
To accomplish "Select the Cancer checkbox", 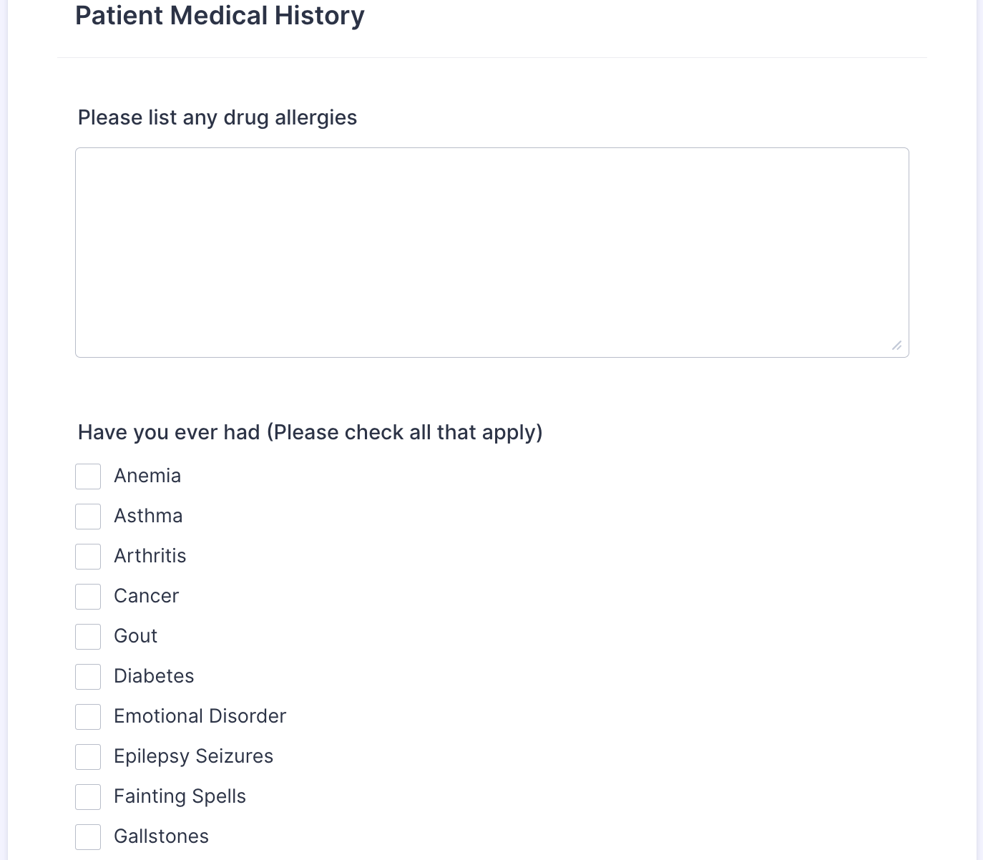I will [x=88, y=597].
